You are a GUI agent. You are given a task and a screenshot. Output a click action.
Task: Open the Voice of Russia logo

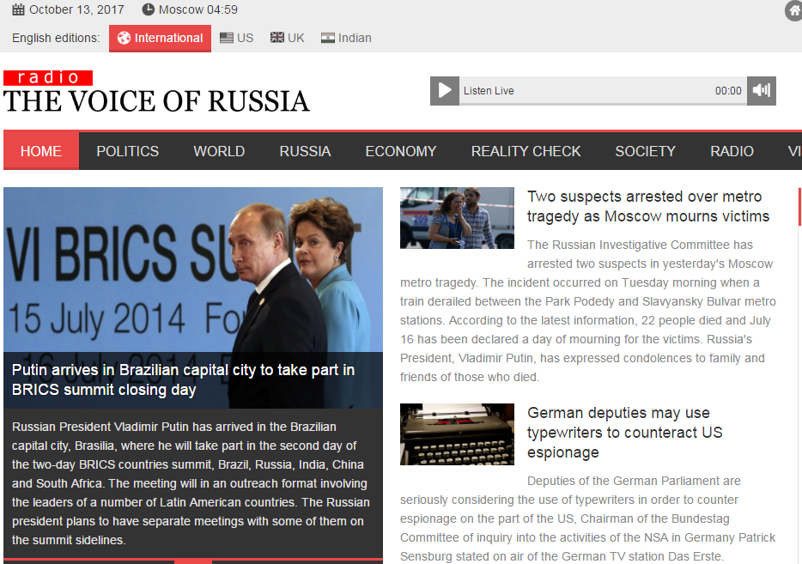pyautogui.click(x=155, y=93)
